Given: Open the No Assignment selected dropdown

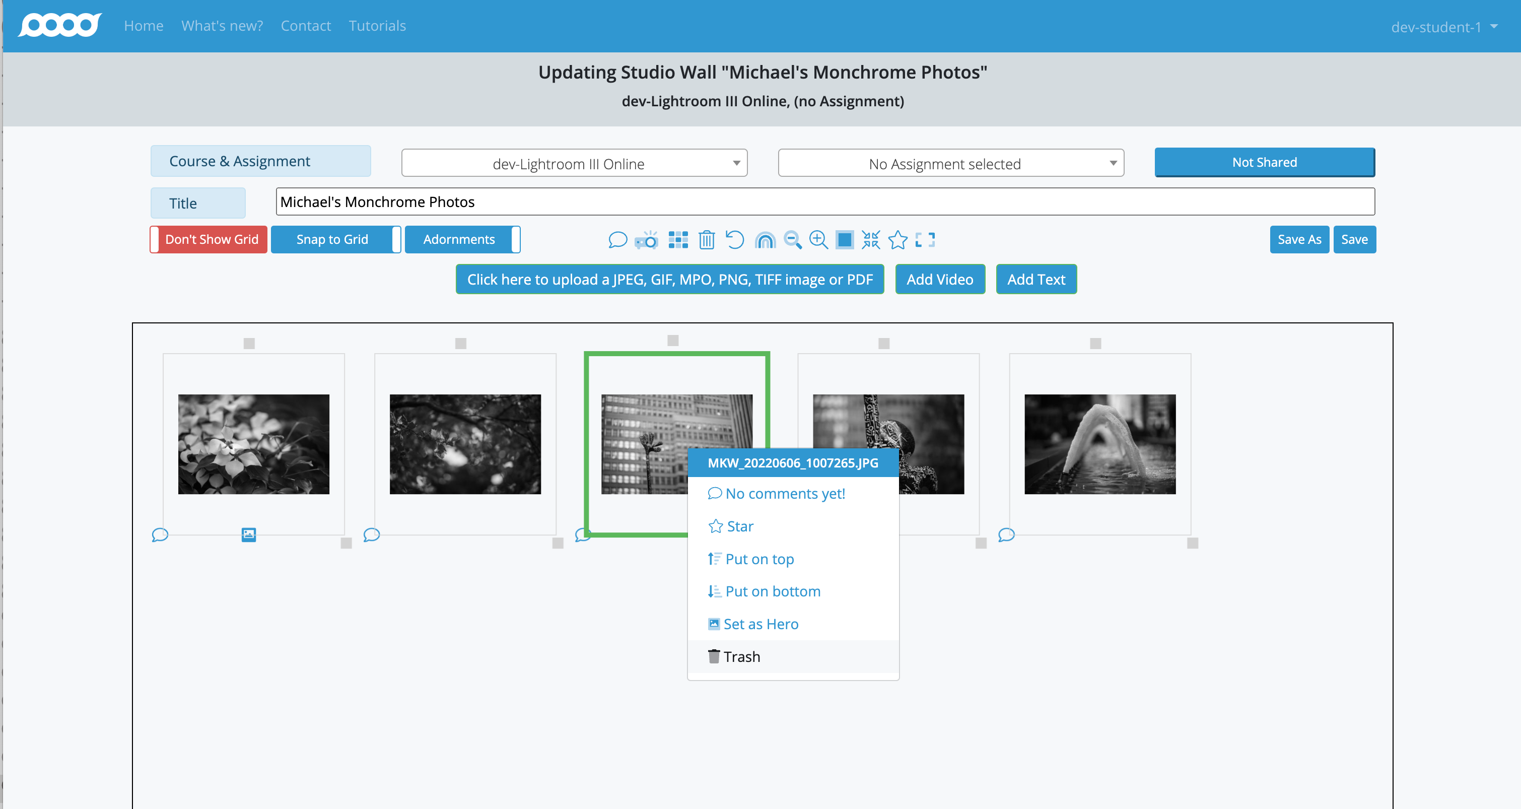Looking at the screenshot, I should click(951, 163).
